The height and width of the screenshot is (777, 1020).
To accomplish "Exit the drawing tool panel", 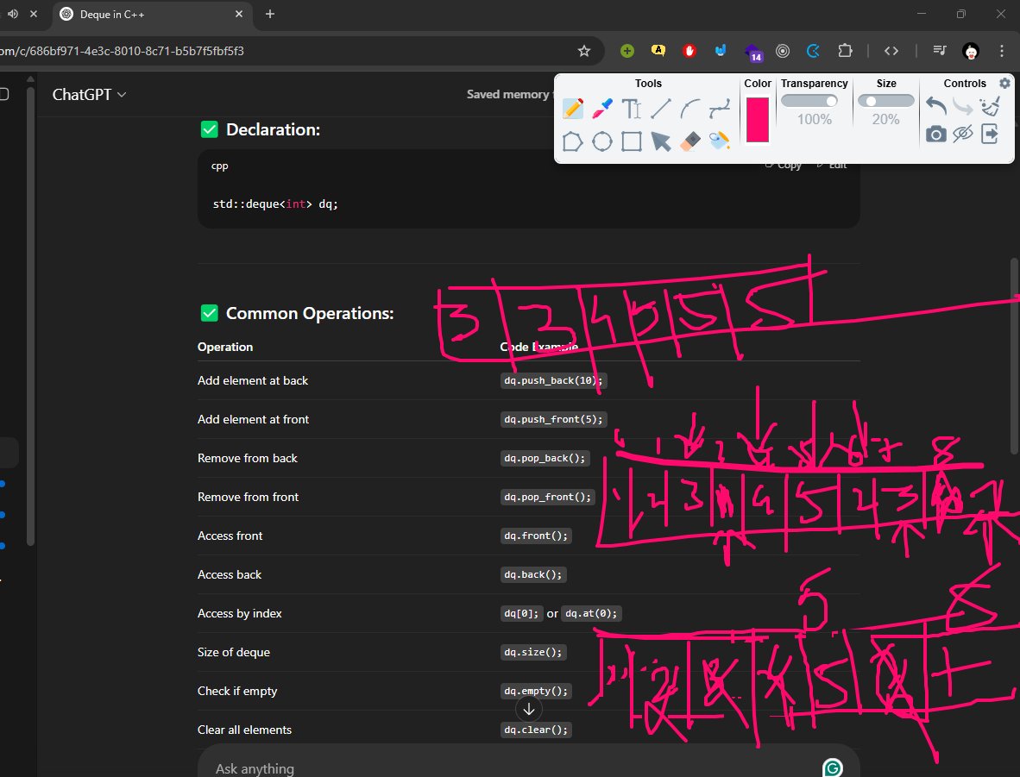I will point(990,134).
